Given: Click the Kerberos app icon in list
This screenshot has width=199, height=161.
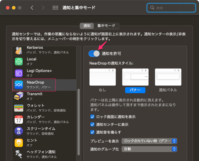Looking at the screenshot, I should [19, 50].
